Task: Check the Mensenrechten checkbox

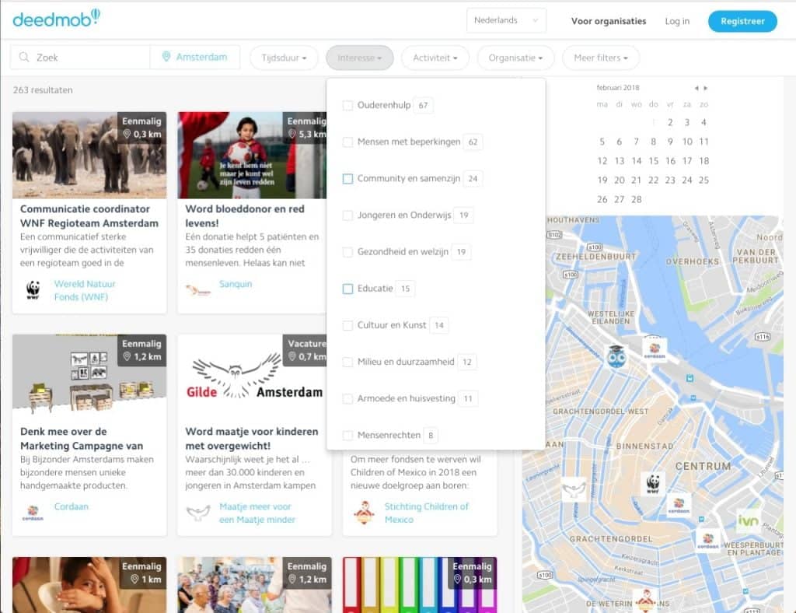Action: (x=347, y=435)
